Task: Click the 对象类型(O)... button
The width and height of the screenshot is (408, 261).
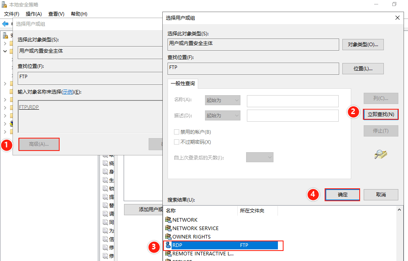Action: tap(363, 45)
